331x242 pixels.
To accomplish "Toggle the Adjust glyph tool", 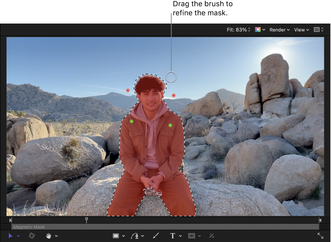I will point(212,236).
